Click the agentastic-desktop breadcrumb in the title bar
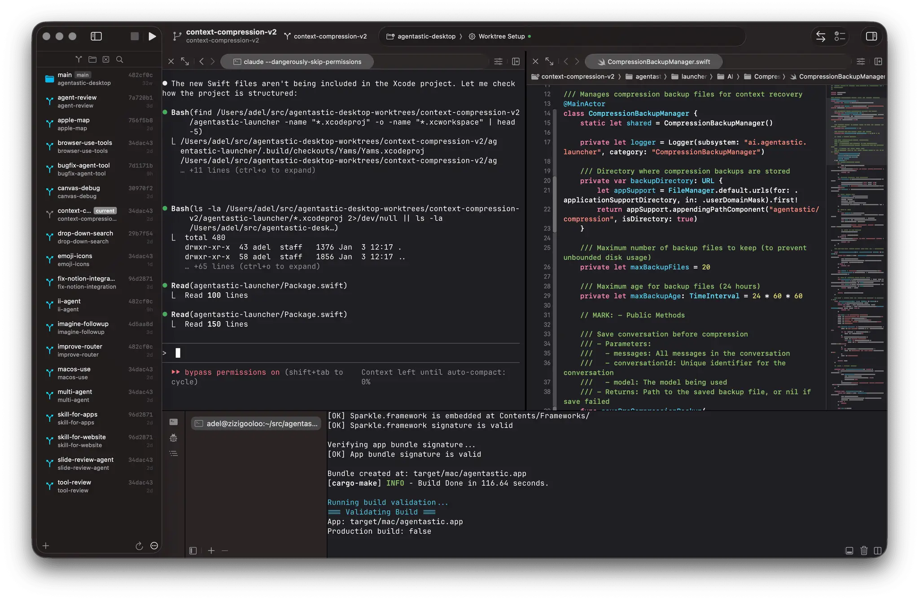Viewport: 919px width, 600px height. point(421,36)
